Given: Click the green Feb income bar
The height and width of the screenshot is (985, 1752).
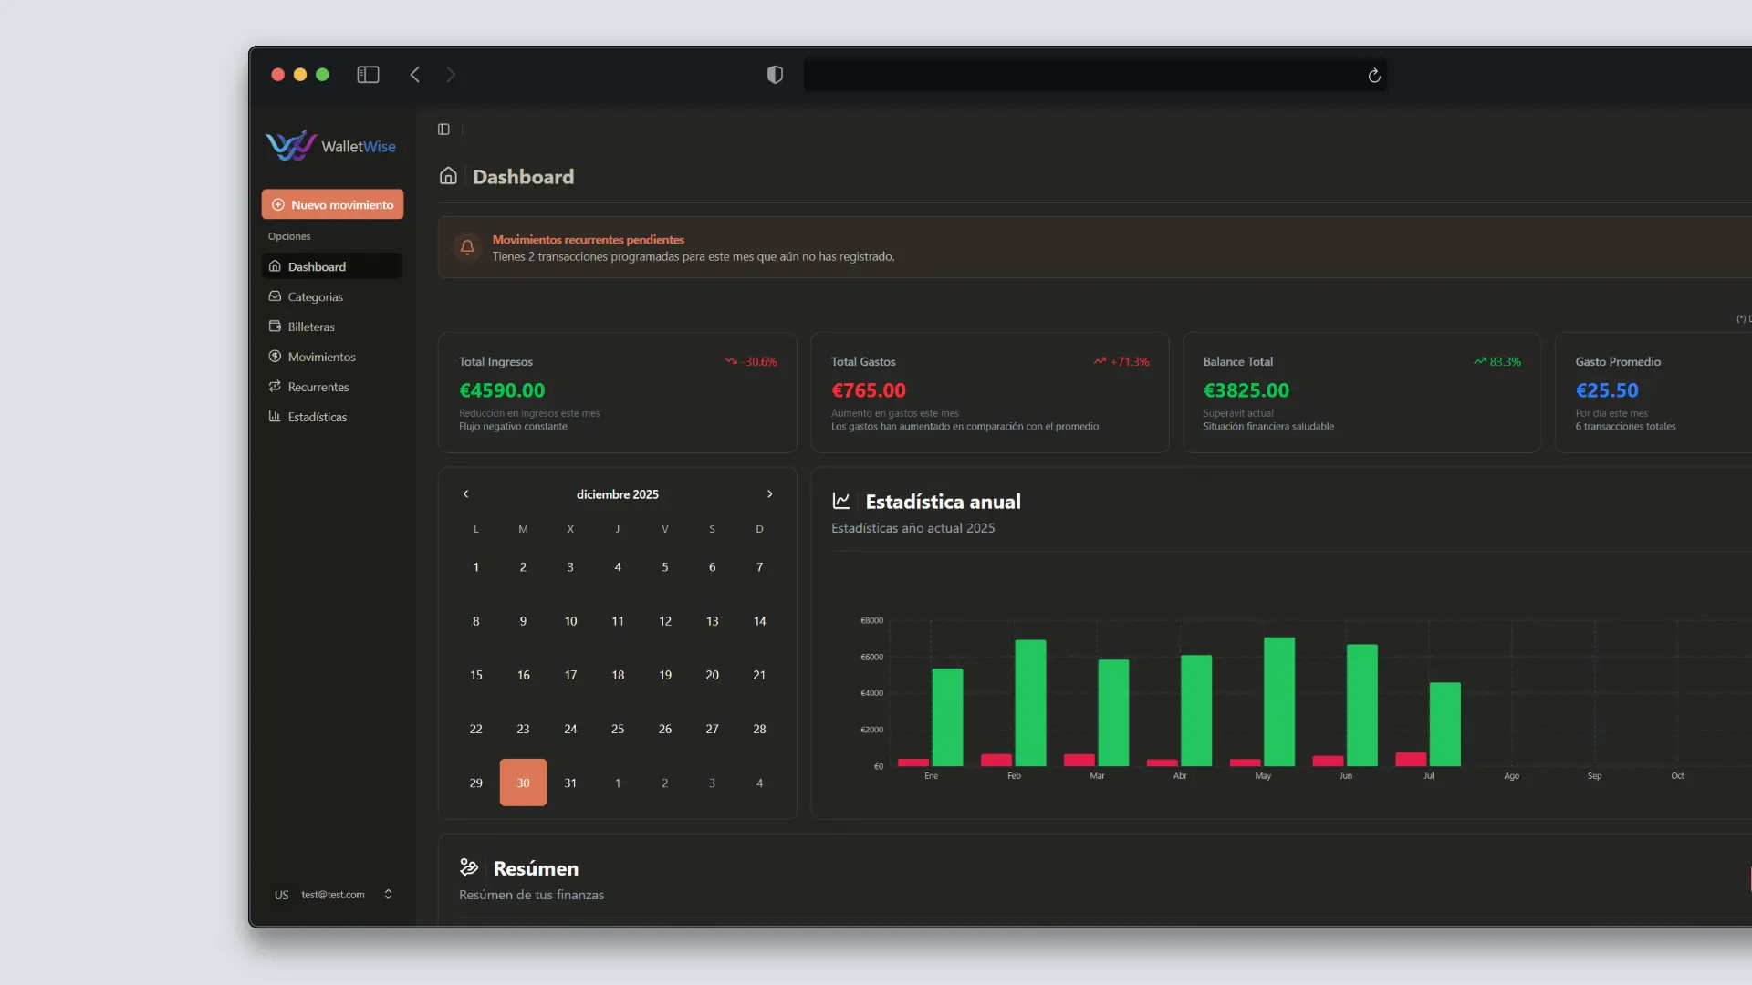Looking at the screenshot, I should tap(1030, 702).
